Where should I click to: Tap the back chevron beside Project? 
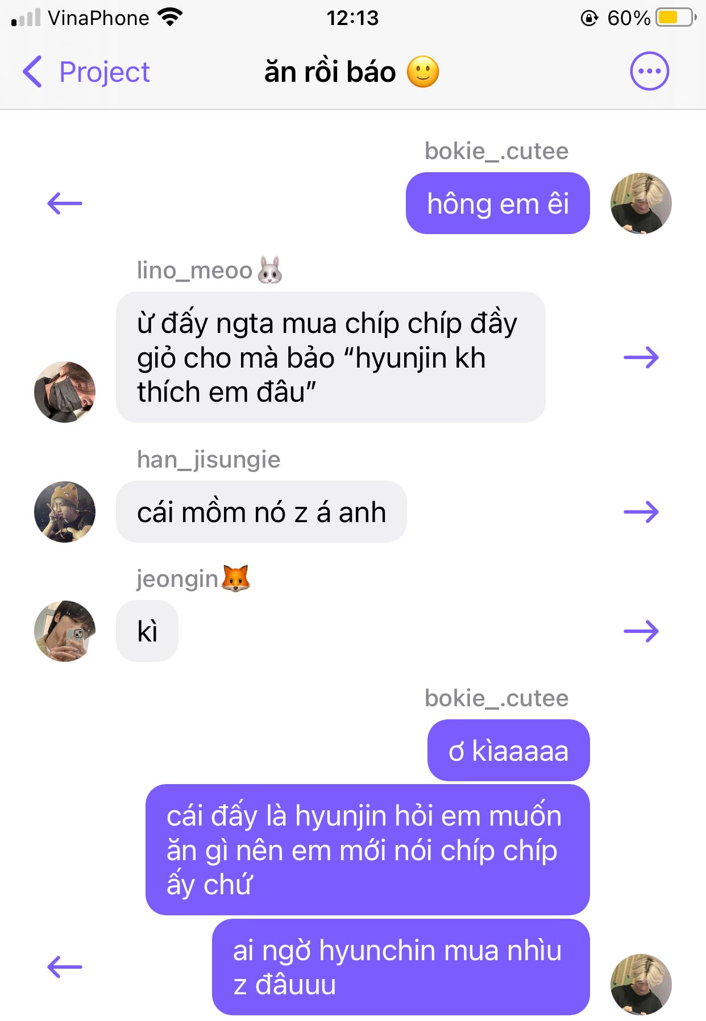click(32, 72)
